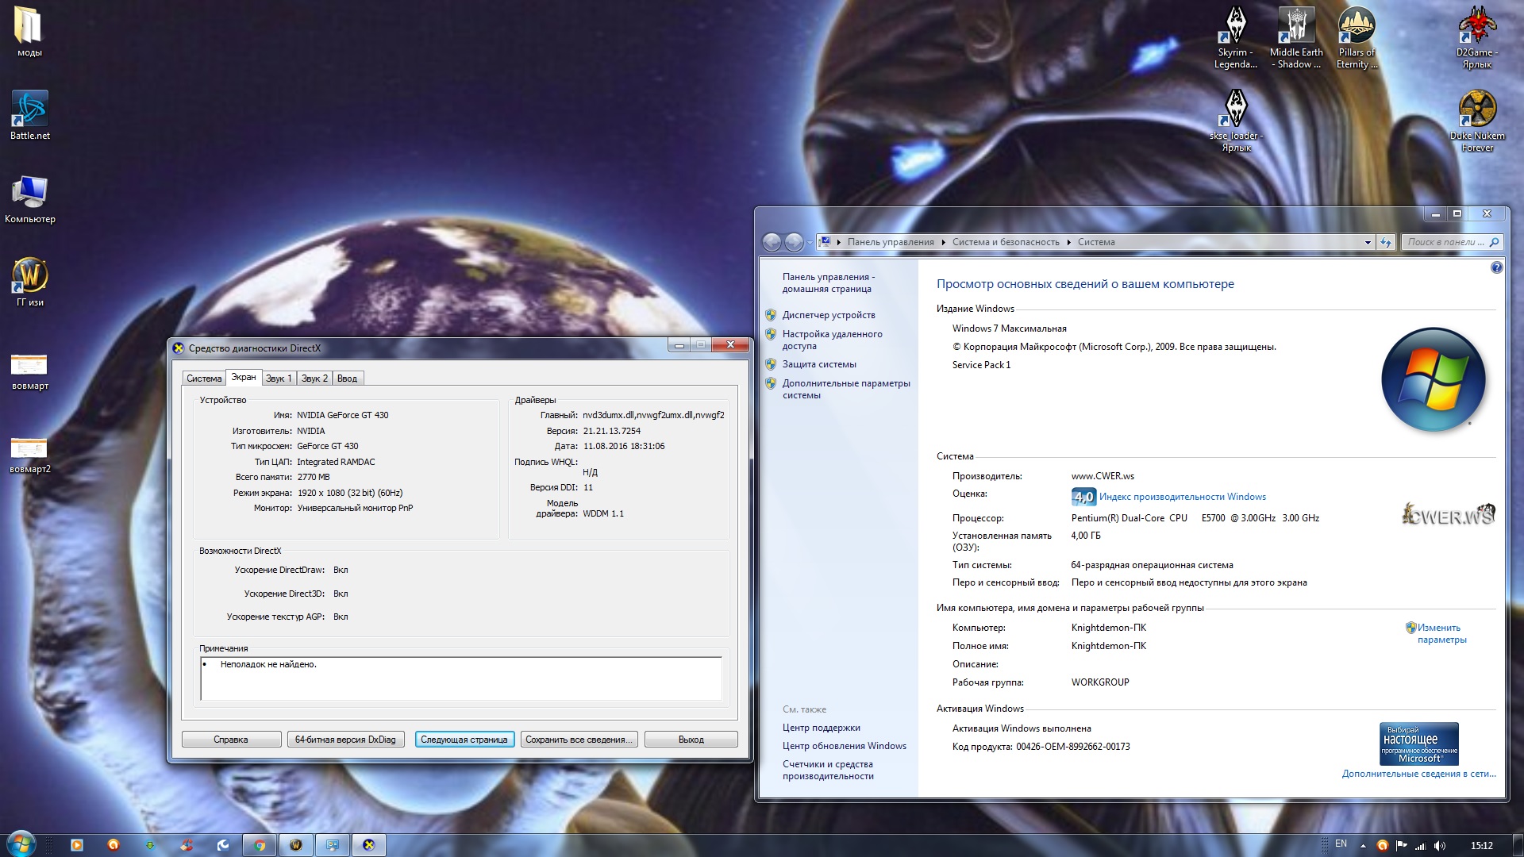Launch D2Game shortcut icon

coord(1477,37)
